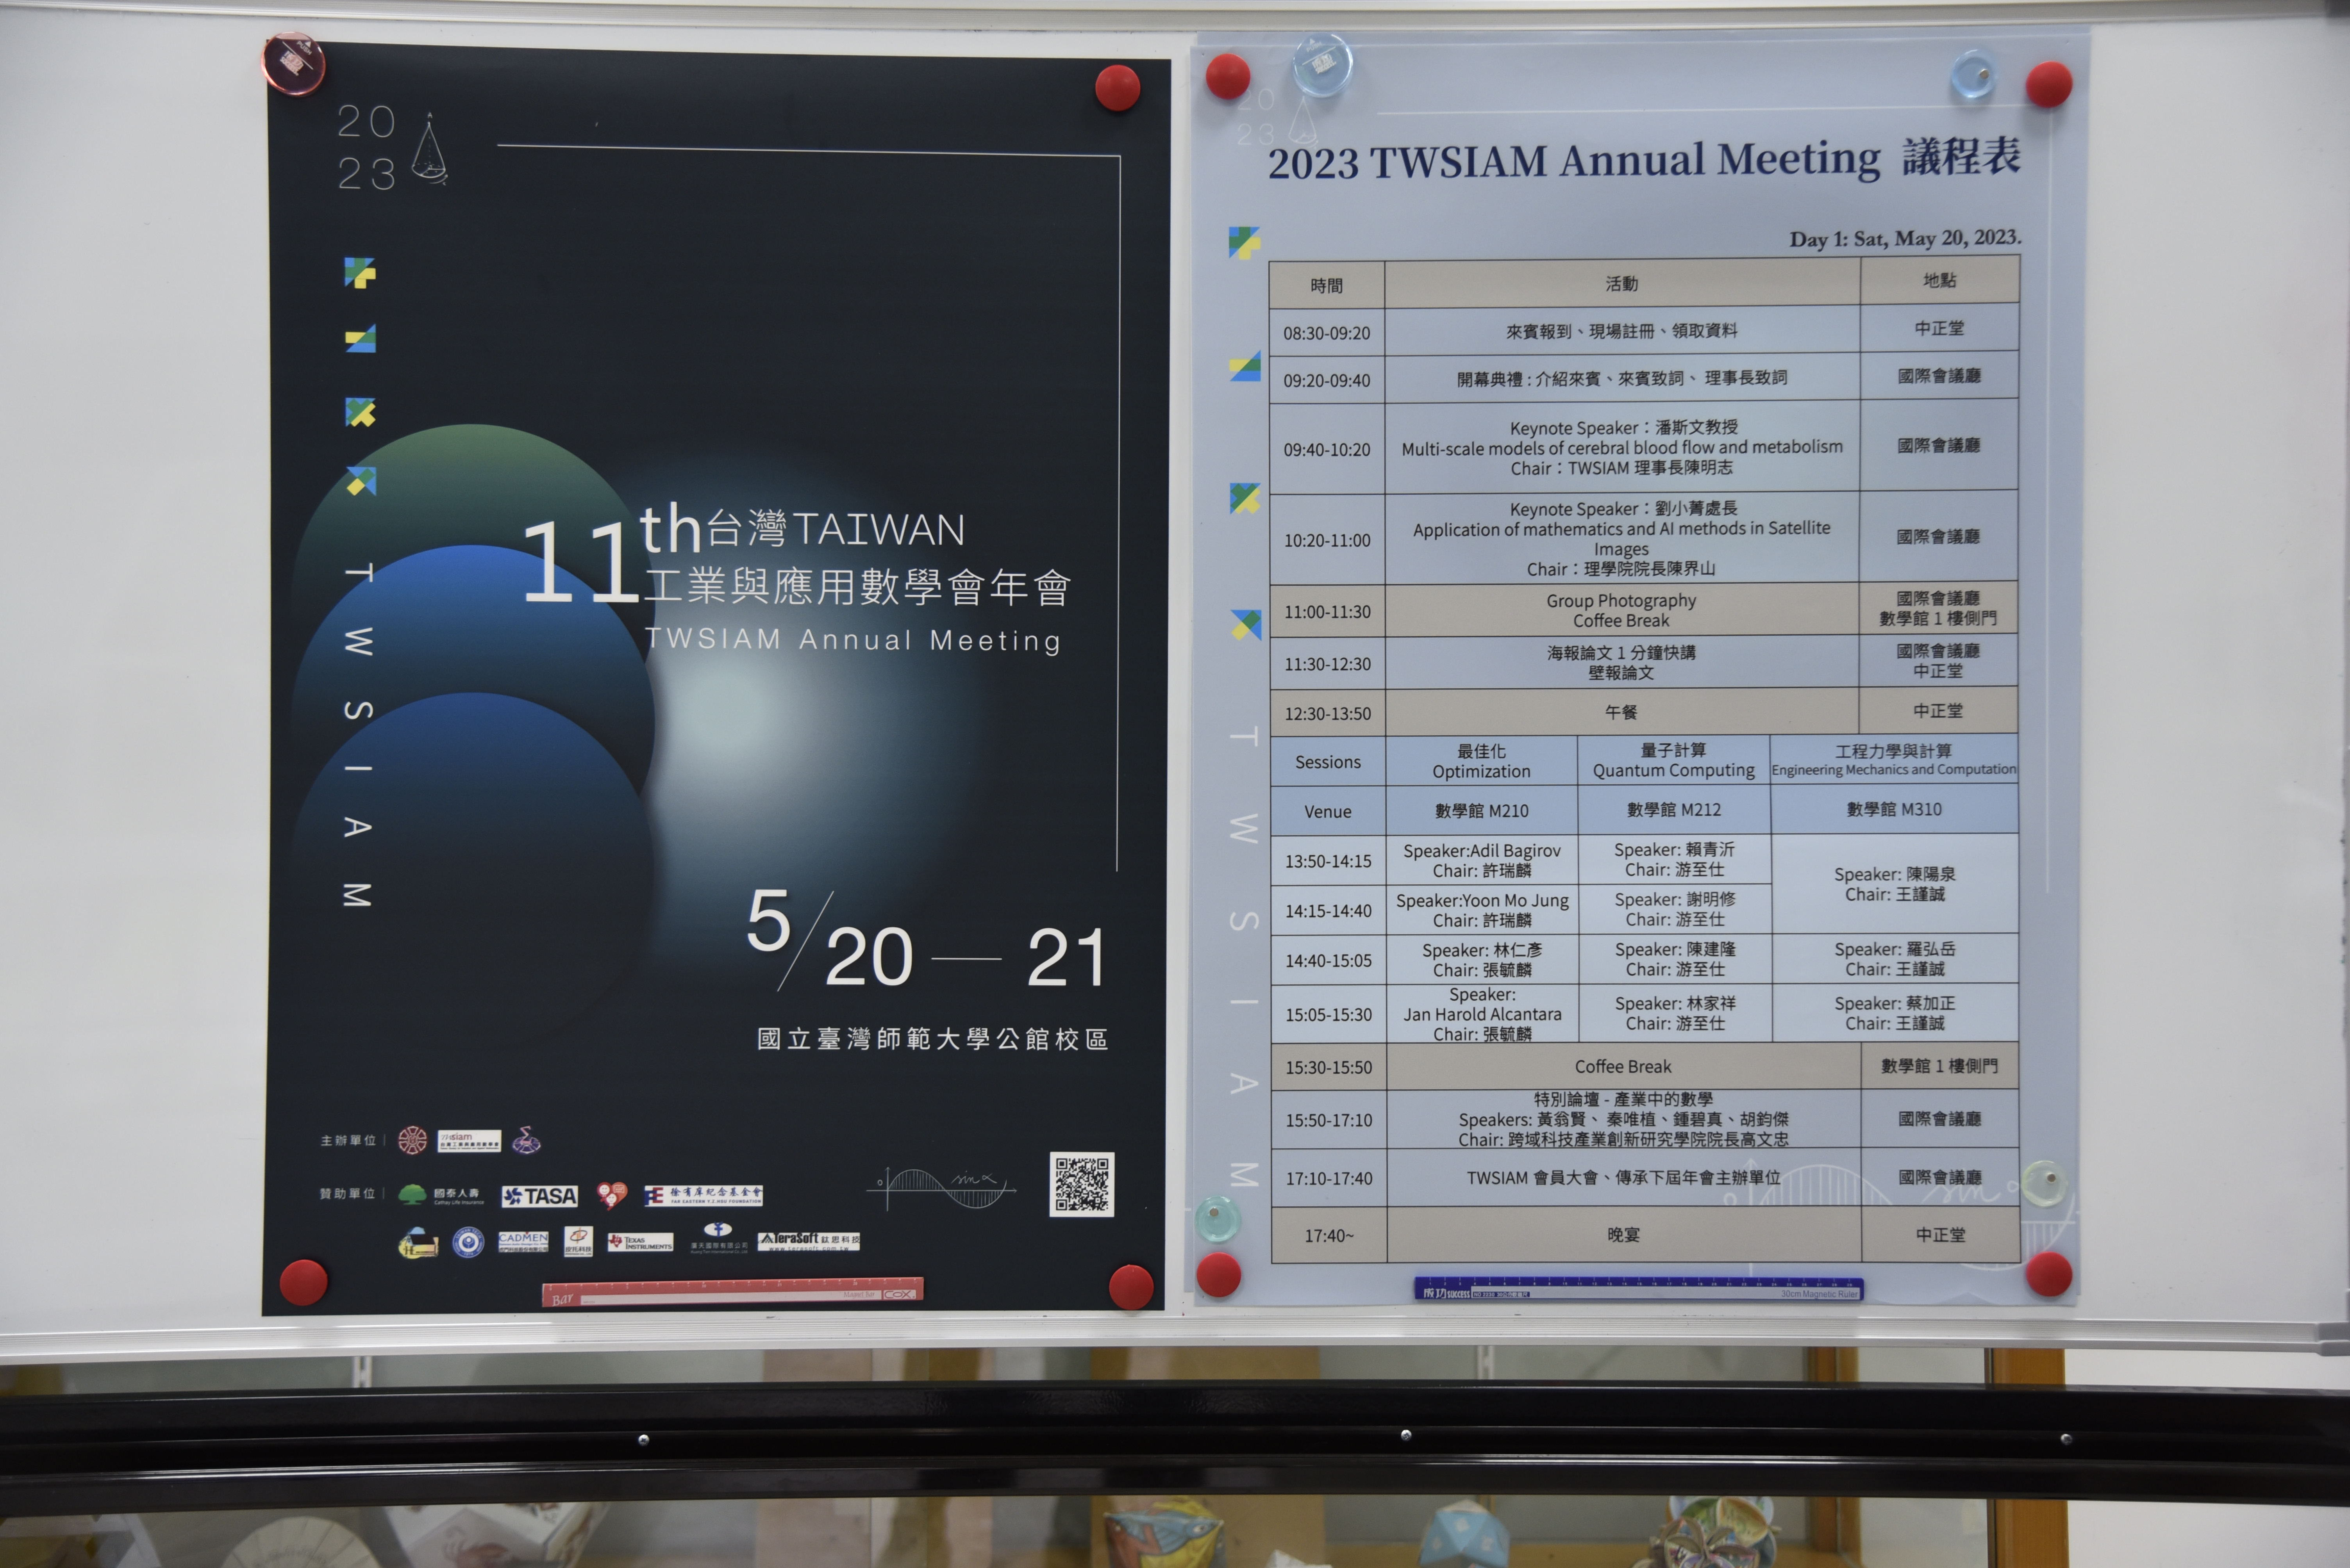Click the pink transparent magnet on the dark poster
The width and height of the screenshot is (2350, 1568).
pos(294,64)
